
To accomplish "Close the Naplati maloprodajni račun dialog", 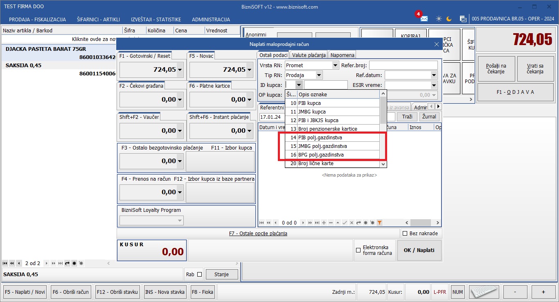I will pos(436,44).
